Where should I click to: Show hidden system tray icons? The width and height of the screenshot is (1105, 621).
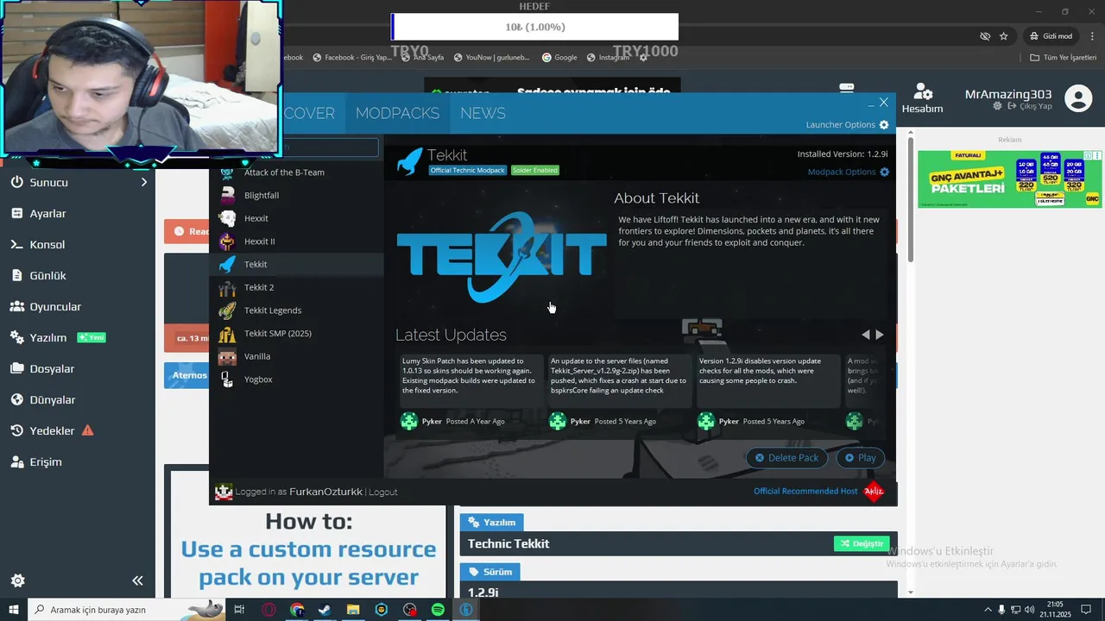pyautogui.click(x=988, y=610)
